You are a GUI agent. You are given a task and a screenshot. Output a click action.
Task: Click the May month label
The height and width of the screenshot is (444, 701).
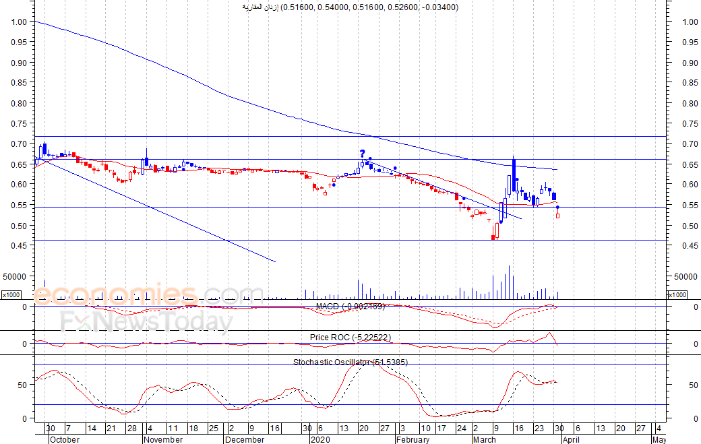coord(659,439)
